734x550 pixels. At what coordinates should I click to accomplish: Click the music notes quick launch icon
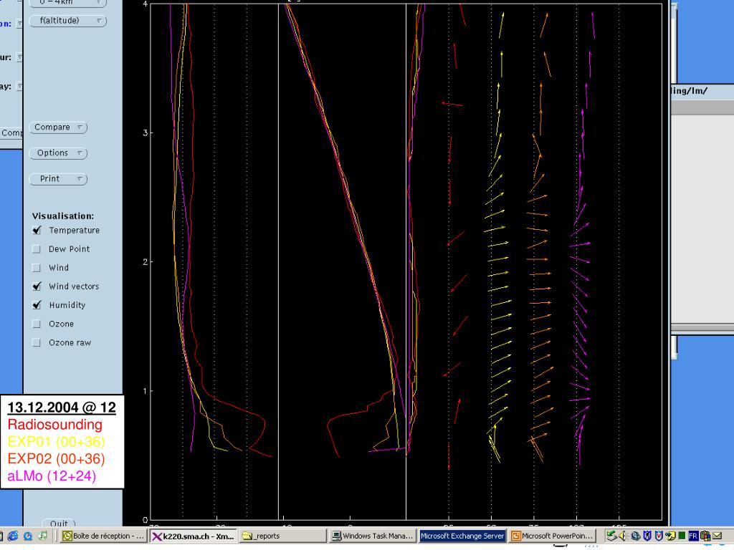click(42, 536)
